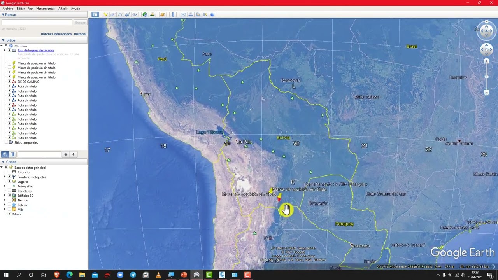Viewport: 498px width, 280px height.
Task: Collapse the Mis sitios tree
Action: tap(2, 46)
